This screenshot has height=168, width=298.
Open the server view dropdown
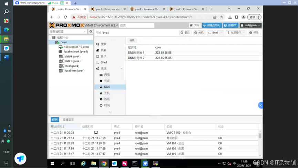pos(68,31)
